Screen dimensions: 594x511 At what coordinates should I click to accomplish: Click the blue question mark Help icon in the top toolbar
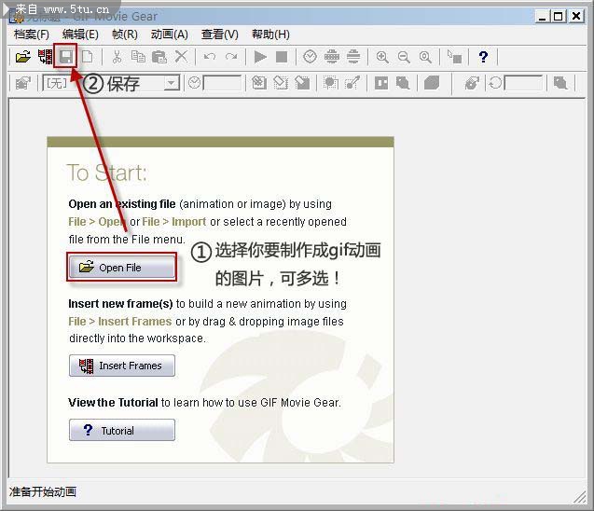point(483,57)
